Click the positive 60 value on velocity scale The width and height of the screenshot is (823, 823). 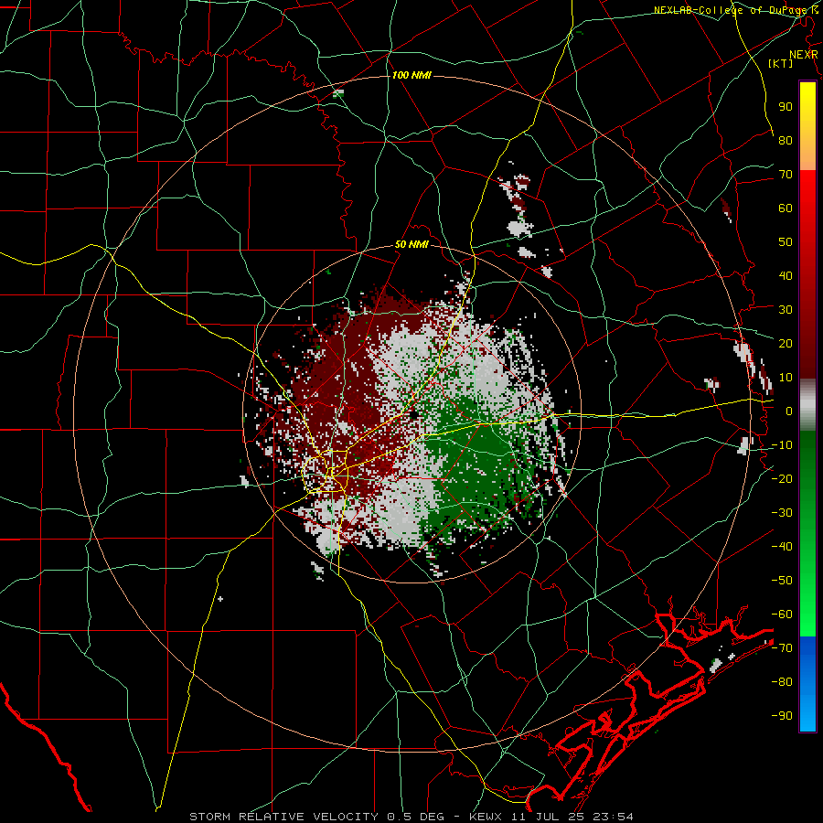click(x=786, y=208)
